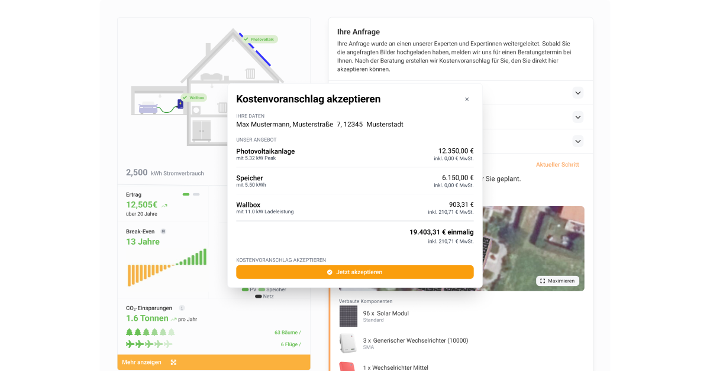Click the Maximieren button on the map
The width and height of the screenshot is (710, 371).
click(557, 281)
